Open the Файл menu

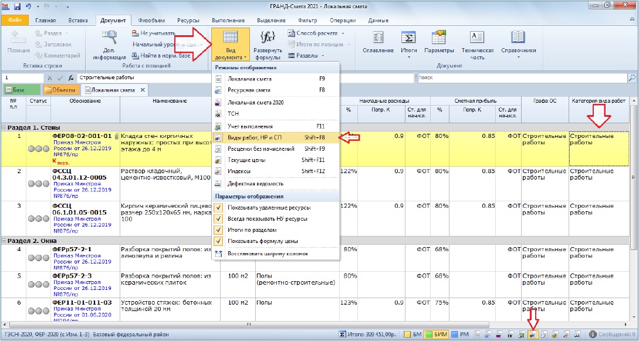coord(15,20)
